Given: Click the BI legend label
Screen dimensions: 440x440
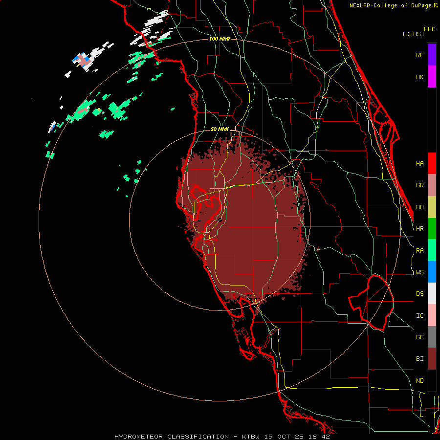Looking at the screenshot, I should point(419,359).
